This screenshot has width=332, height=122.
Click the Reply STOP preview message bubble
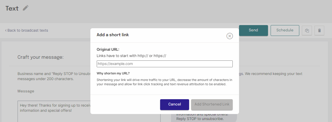(x=204, y=117)
